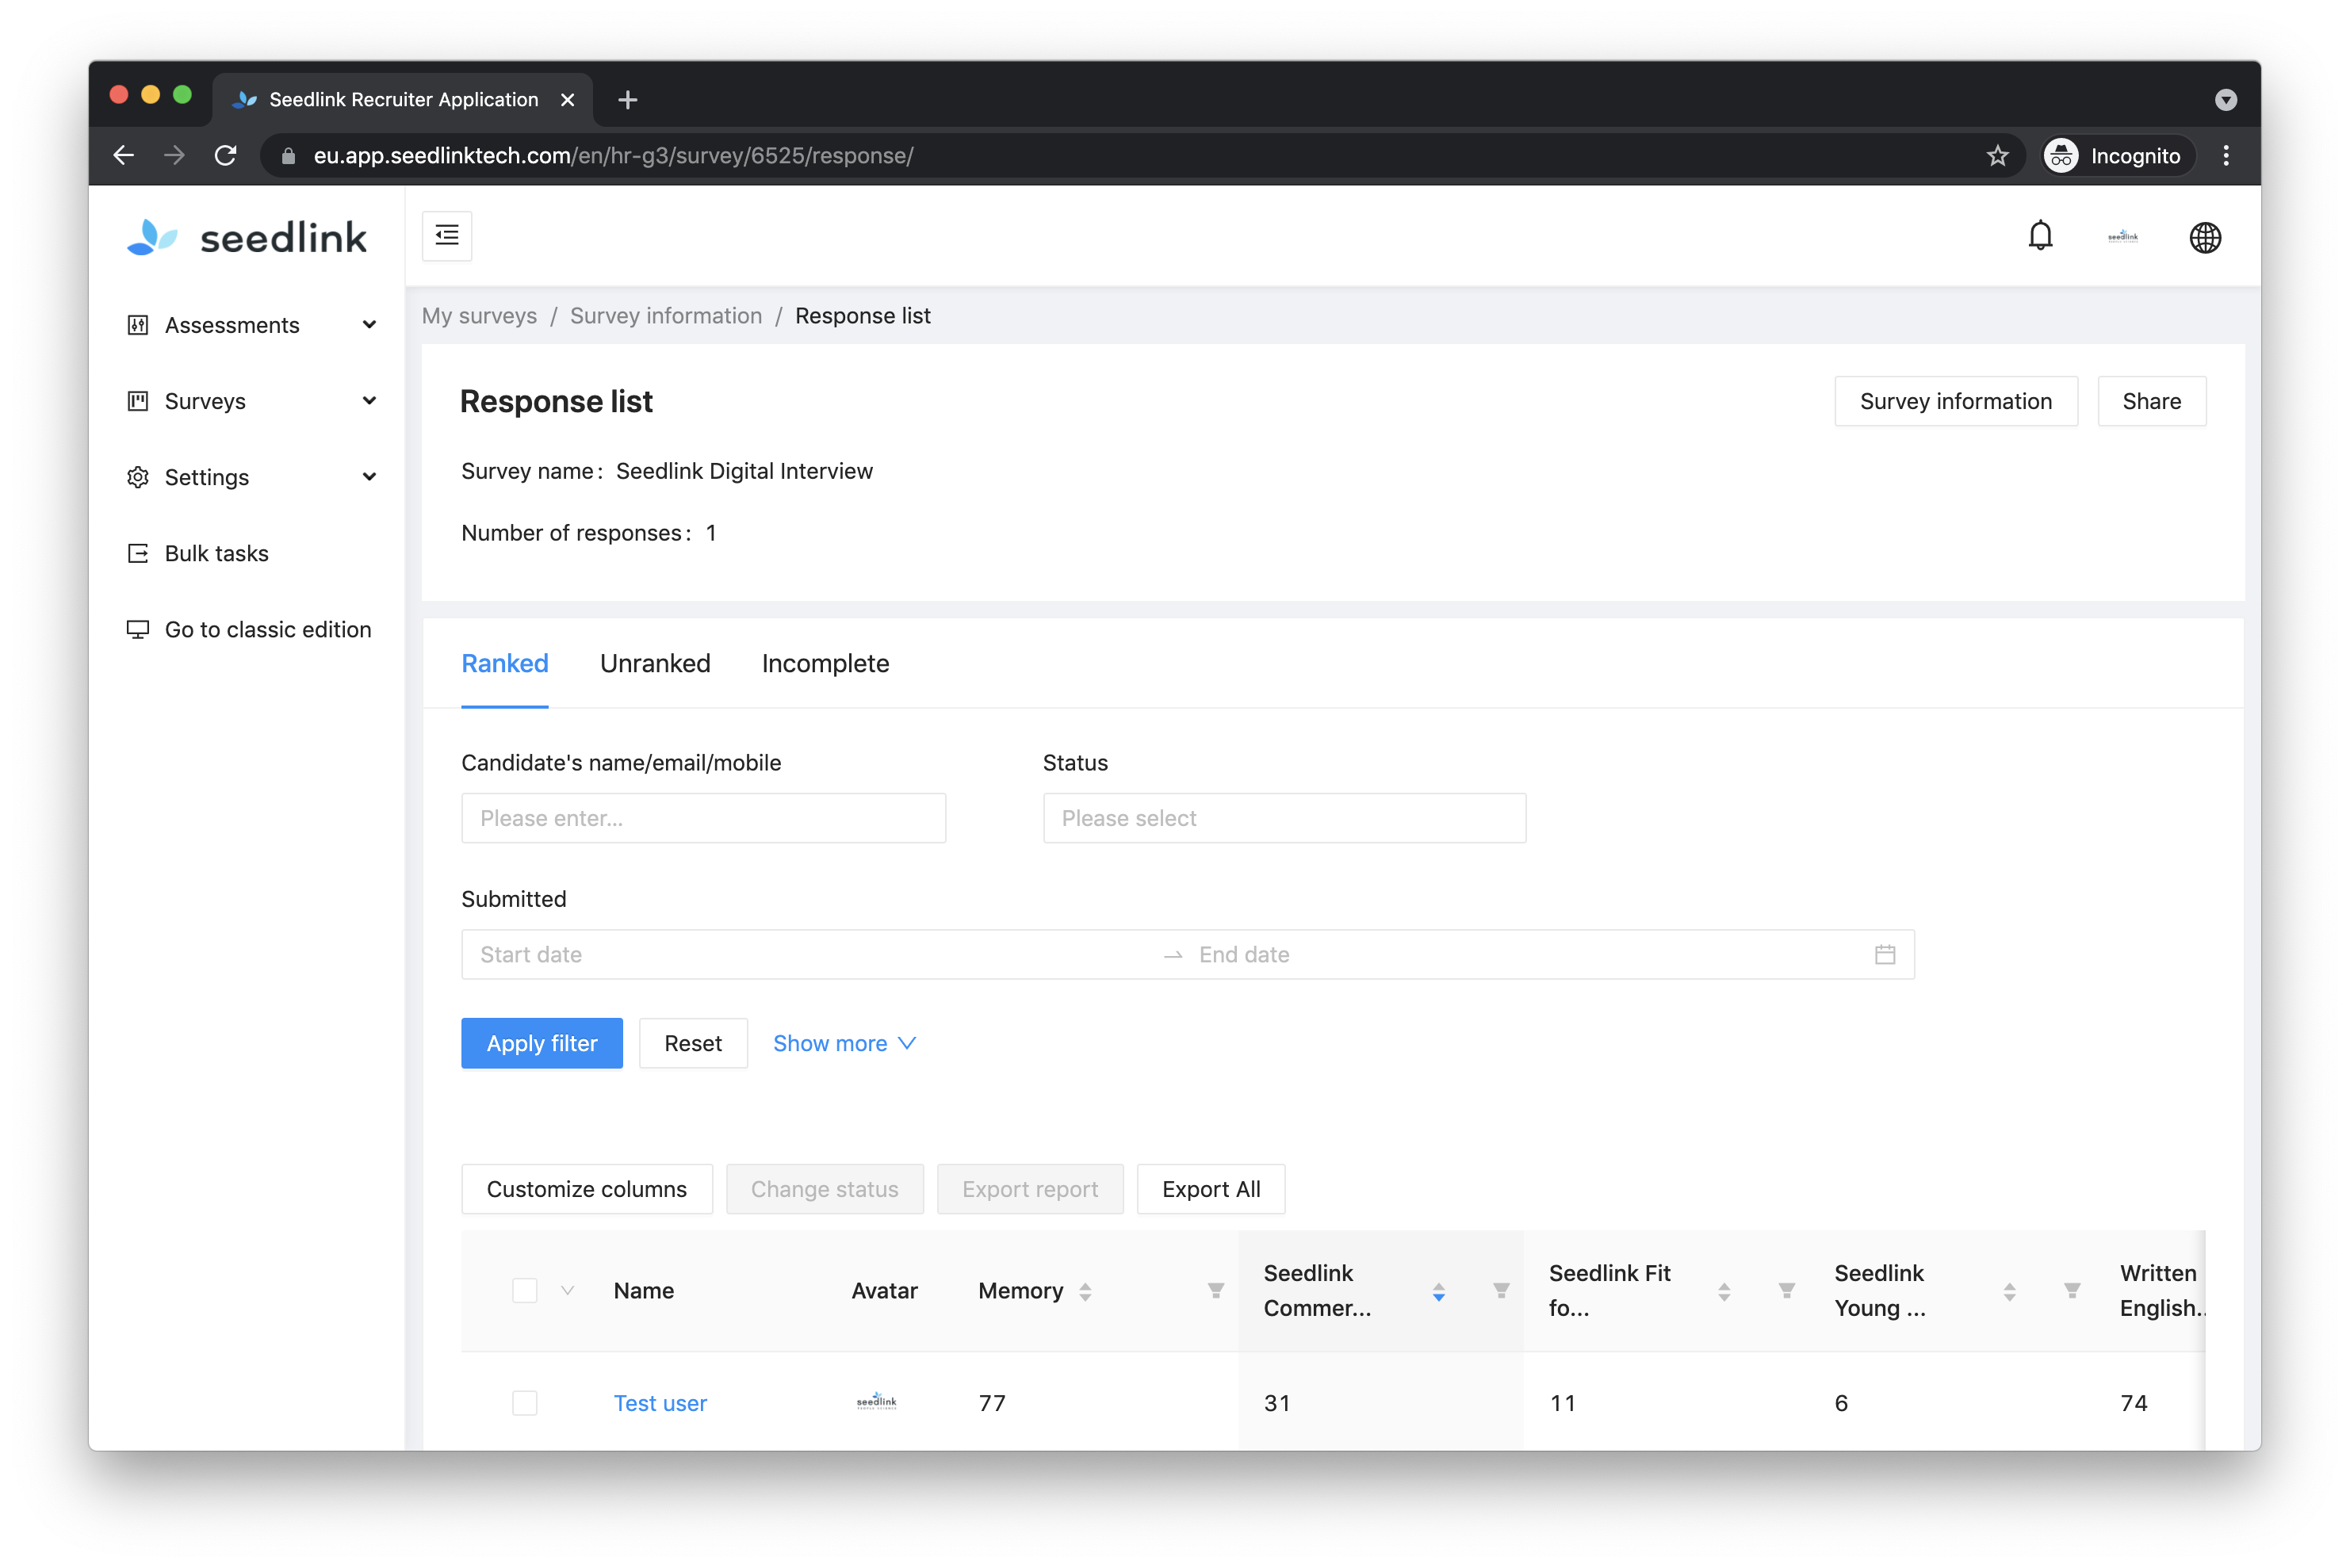Click the Assessments sidebar icon
Viewport: 2350px width, 1568px height.
tap(138, 325)
